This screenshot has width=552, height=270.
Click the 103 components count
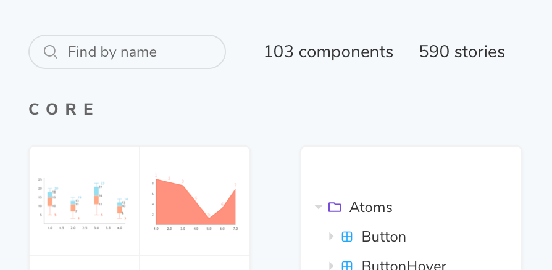(328, 52)
